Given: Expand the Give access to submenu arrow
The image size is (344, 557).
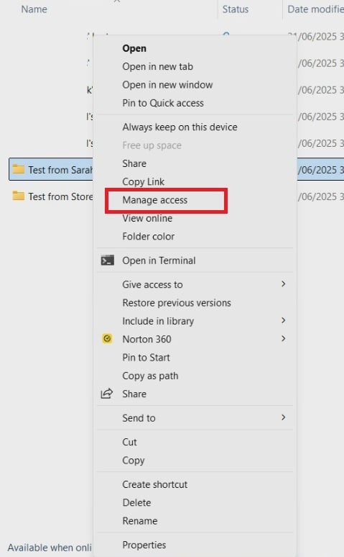Looking at the screenshot, I should pyautogui.click(x=283, y=284).
